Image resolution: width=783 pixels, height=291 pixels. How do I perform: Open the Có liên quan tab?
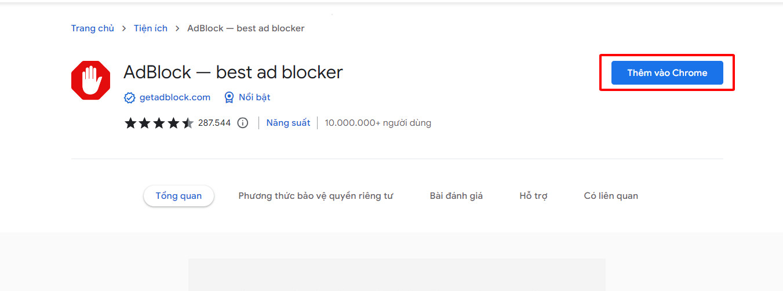[611, 196]
